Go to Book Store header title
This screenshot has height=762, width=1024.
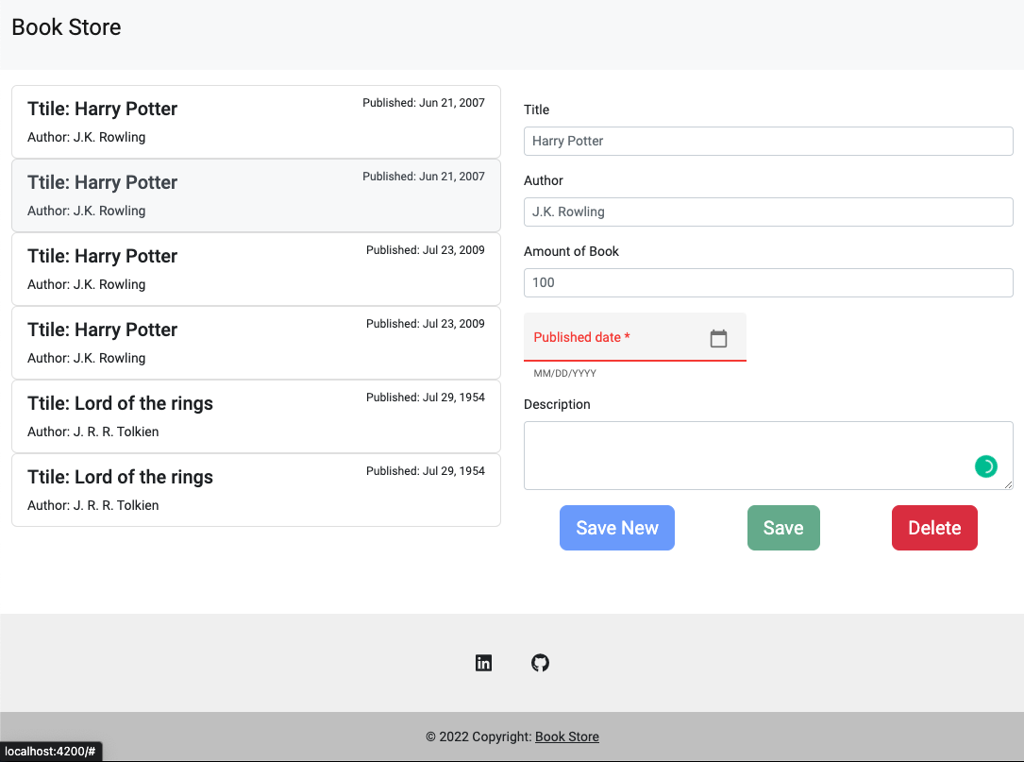click(66, 27)
